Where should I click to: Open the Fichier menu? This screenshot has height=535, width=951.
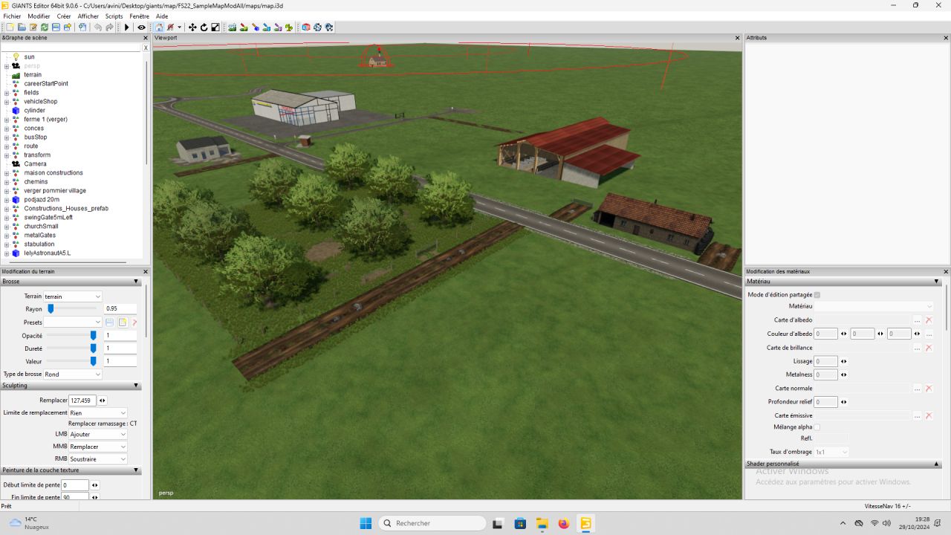12,16
